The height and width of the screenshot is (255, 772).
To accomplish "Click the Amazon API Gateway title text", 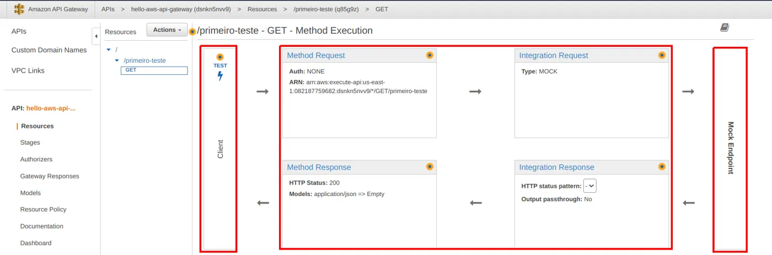I will tap(58, 9).
